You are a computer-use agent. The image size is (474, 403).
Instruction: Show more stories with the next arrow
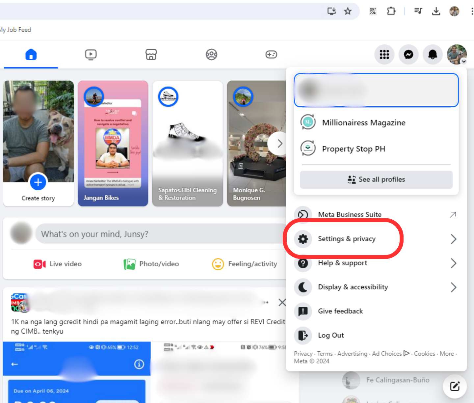pos(279,144)
